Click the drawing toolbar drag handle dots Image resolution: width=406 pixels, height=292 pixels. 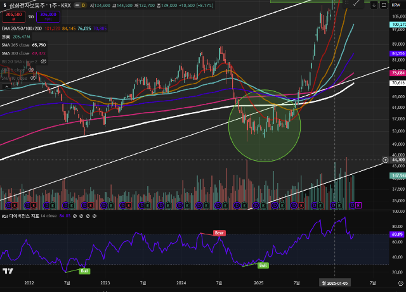[x=347, y=3]
